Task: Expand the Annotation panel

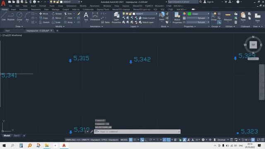Action: coord(96,26)
